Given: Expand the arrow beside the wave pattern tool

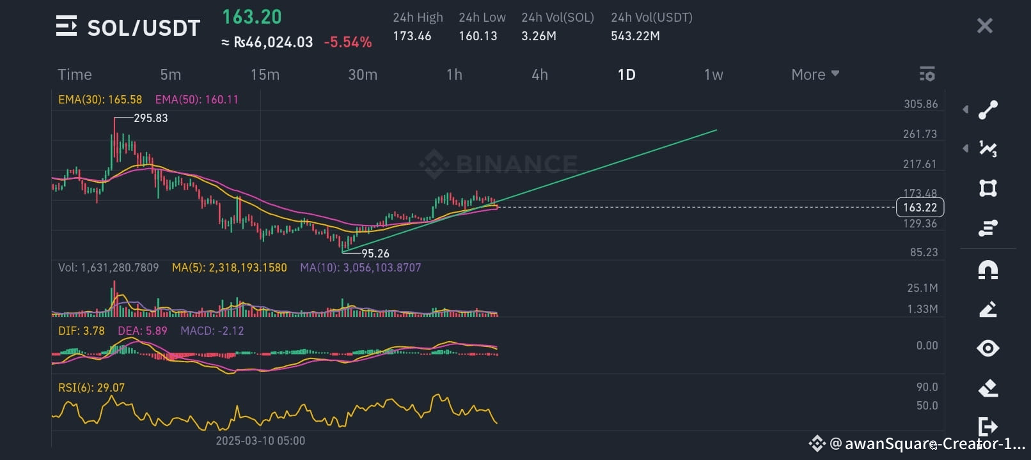Looking at the screenshot, I should tap(965, 149).
